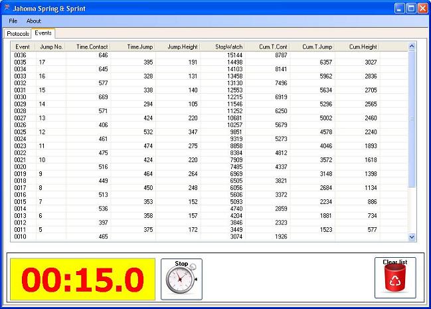Select event row 0029
Image resolution: width=431 pixels, height=309 pixels.
(x=209, y=104)
